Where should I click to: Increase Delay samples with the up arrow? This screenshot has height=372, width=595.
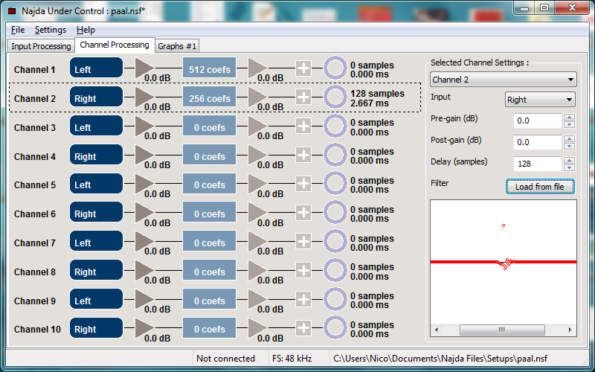[569, 161]
